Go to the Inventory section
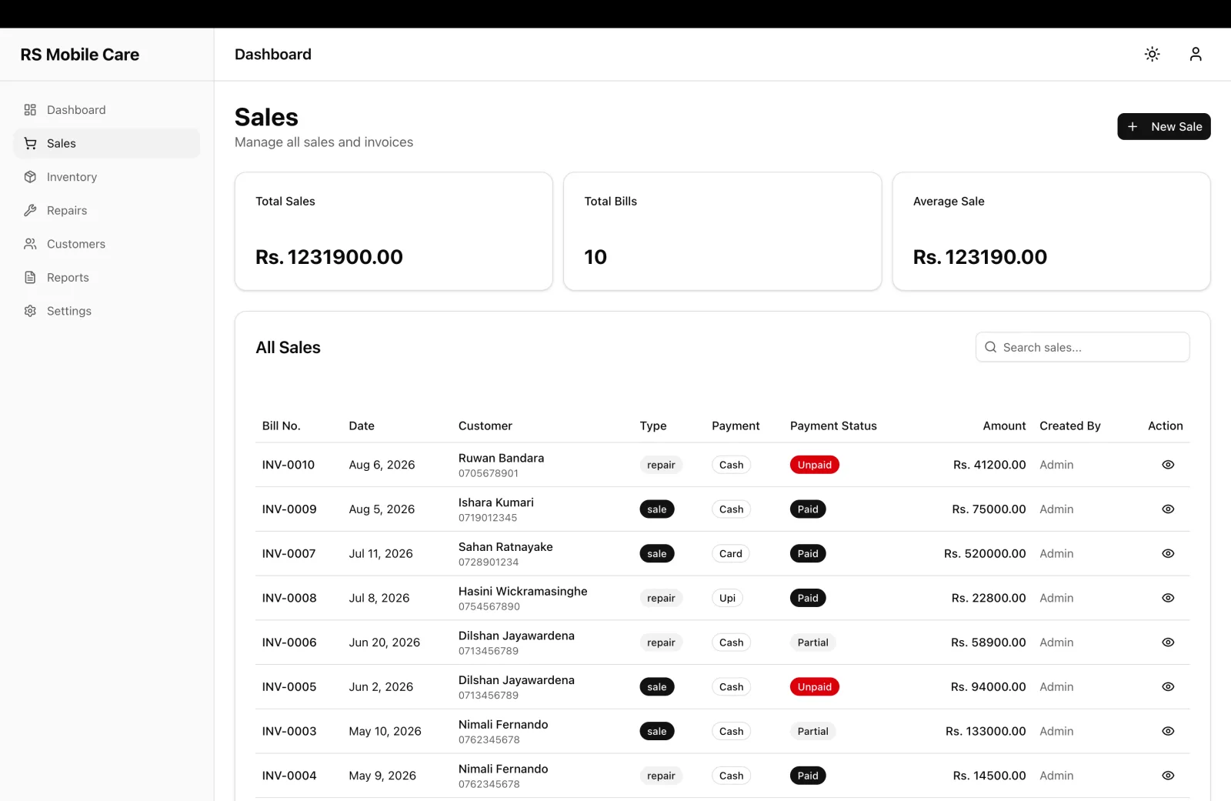The image size is (1231, 801). [107, 177]
